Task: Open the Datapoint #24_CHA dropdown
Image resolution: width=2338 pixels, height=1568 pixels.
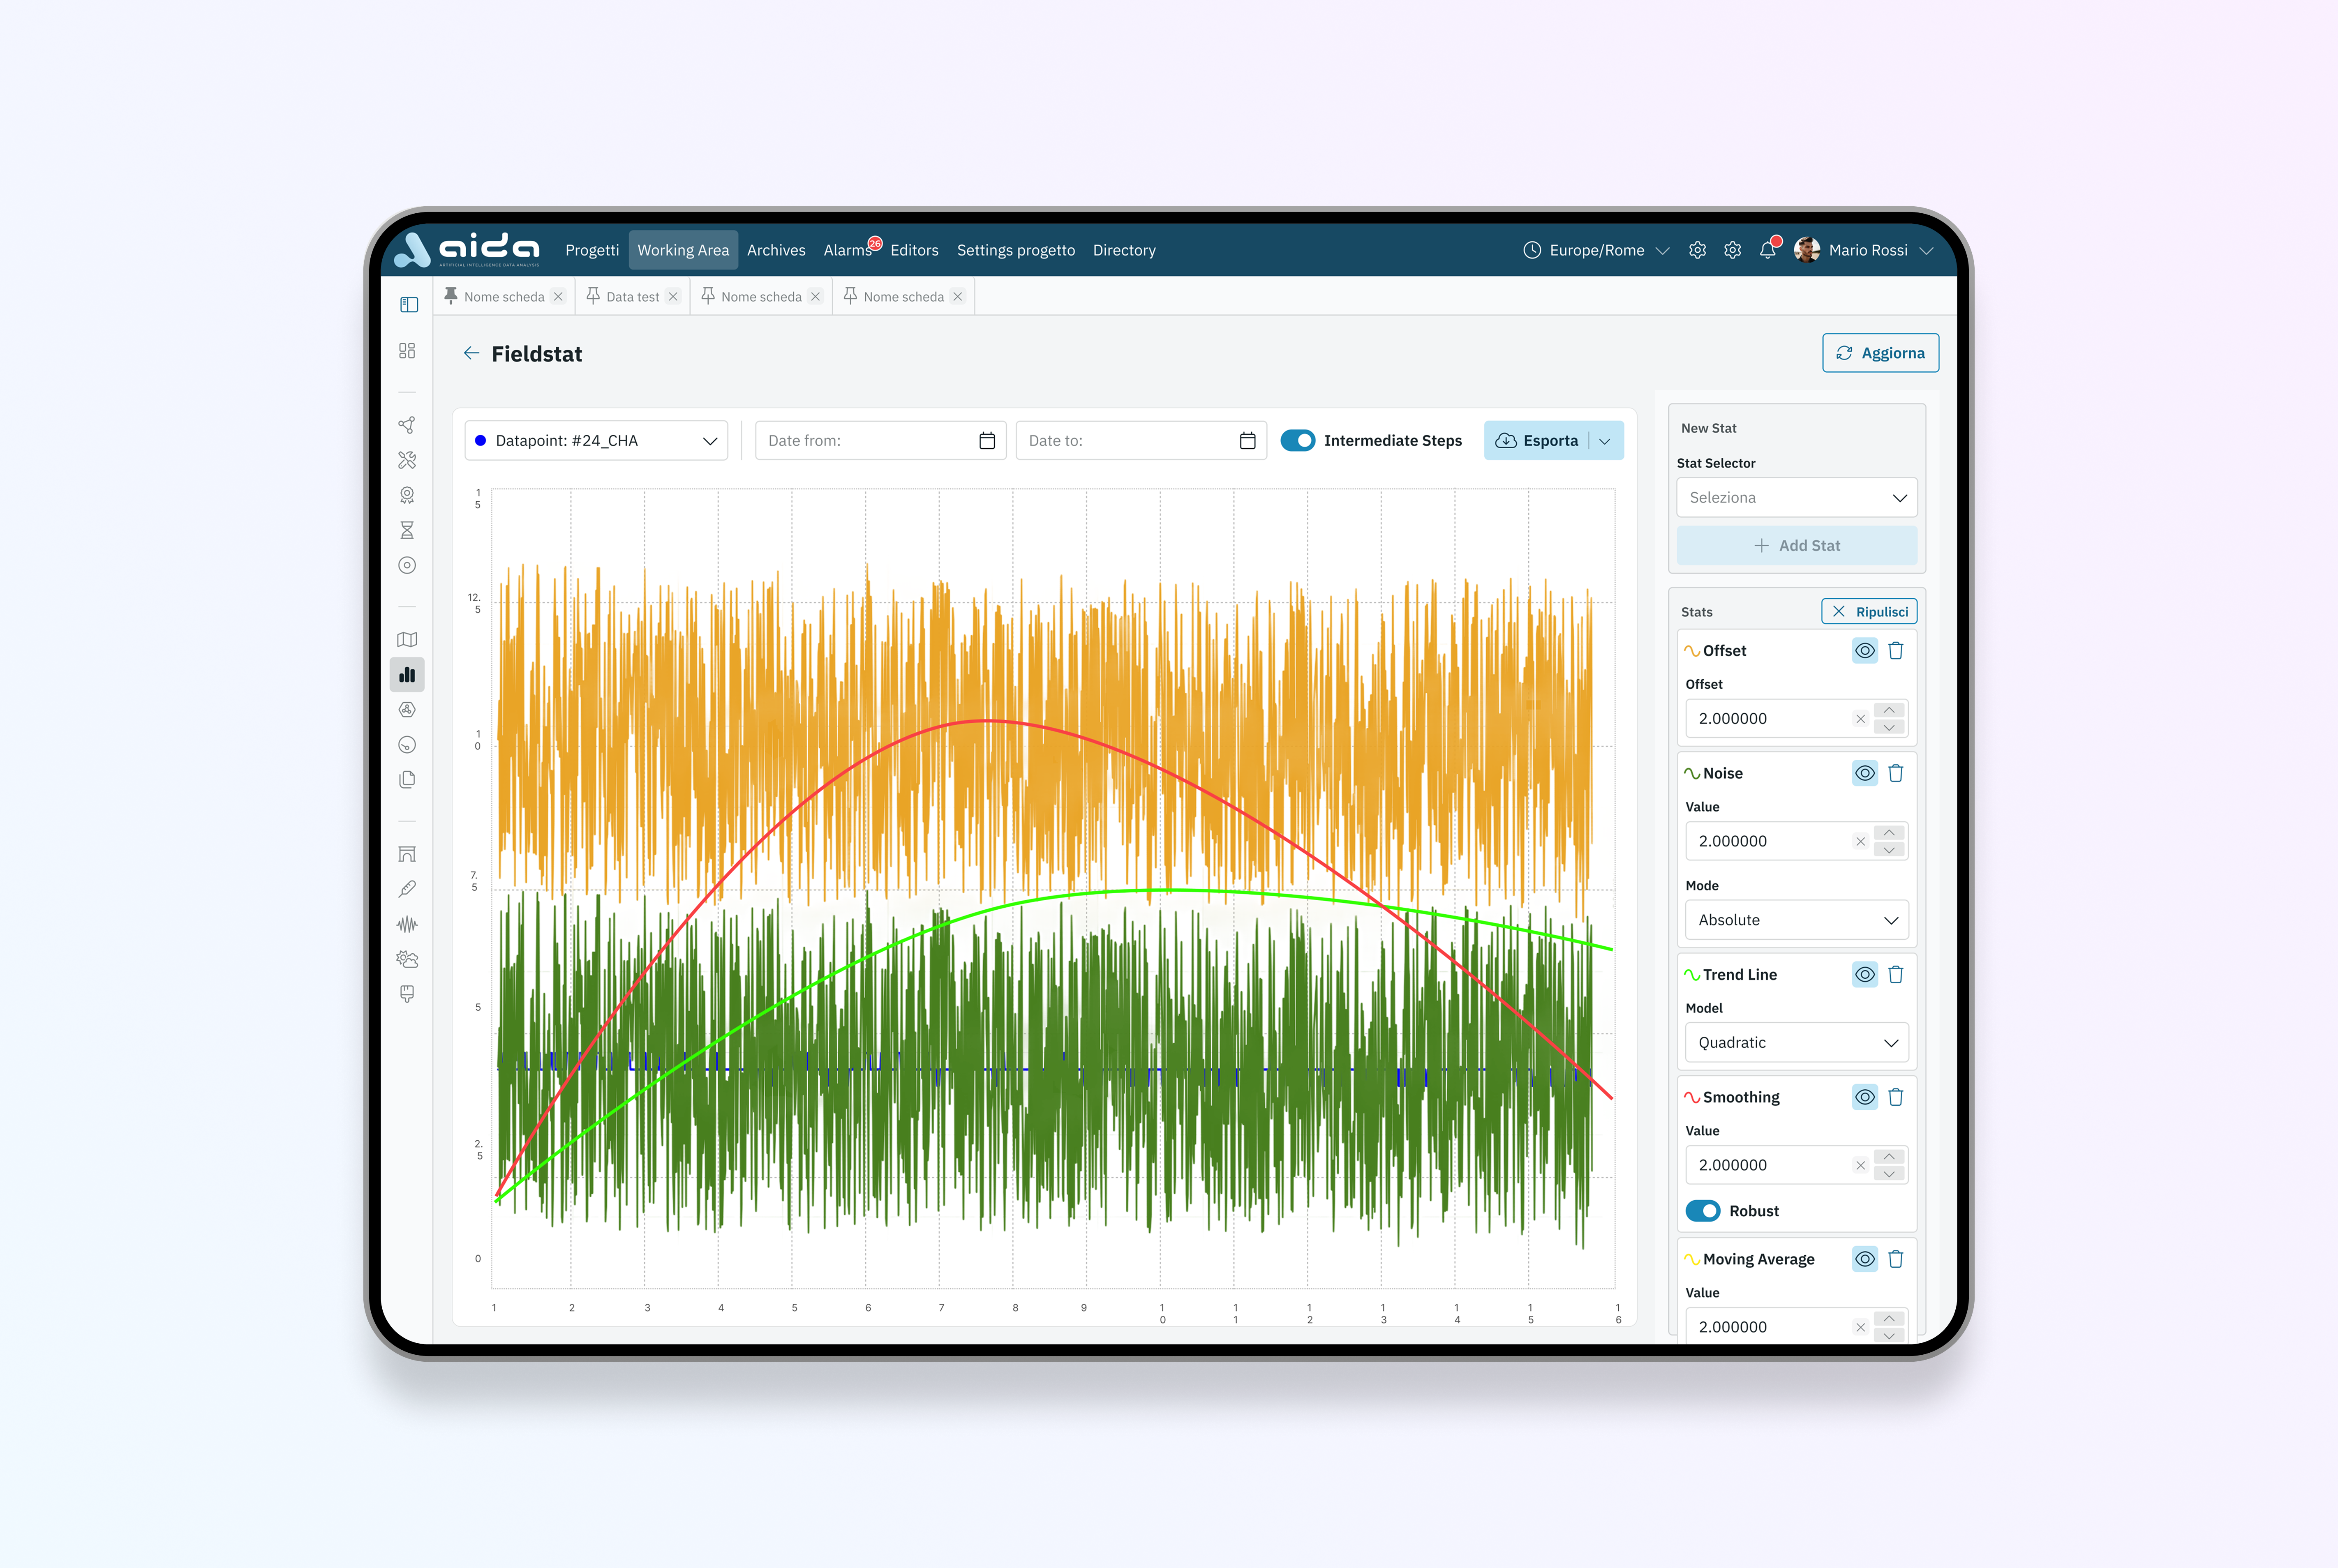Action: 596,441
